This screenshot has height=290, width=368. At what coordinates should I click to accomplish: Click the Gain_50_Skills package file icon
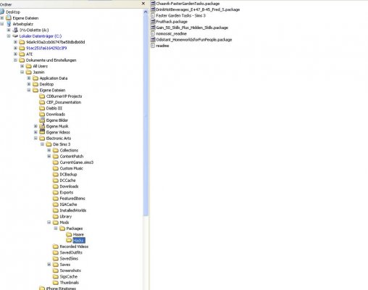pos(153,28)
